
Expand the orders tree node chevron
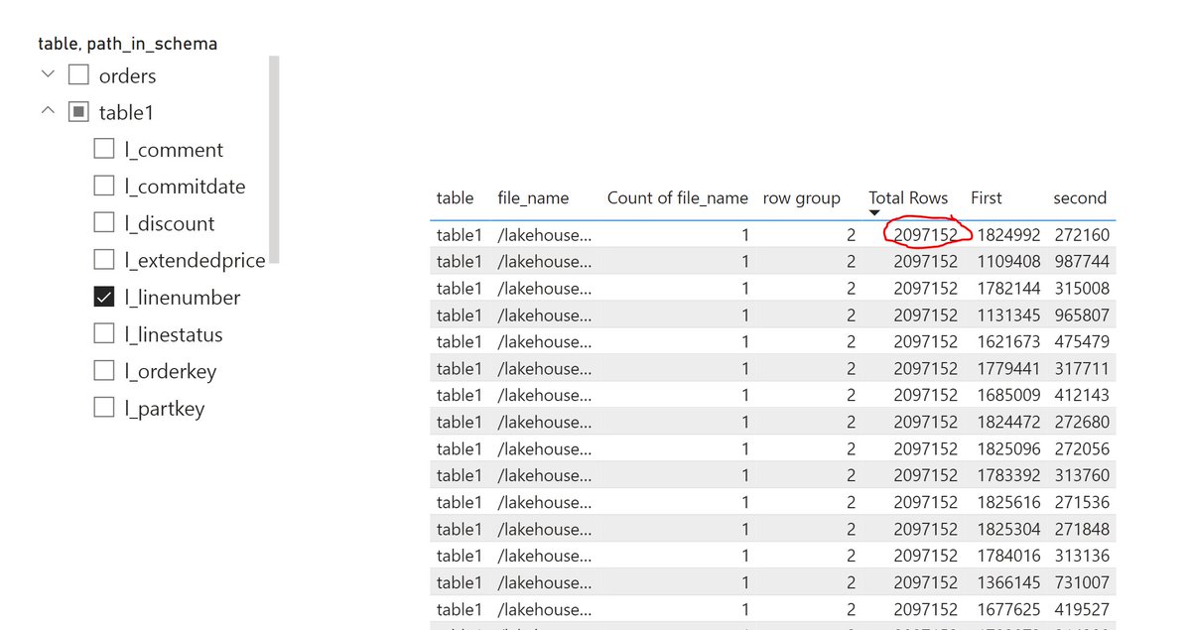tap(48, 74)
